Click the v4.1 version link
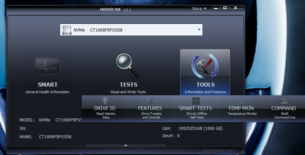The height and width of the screenshot is (155, 305). coord(127,10)
